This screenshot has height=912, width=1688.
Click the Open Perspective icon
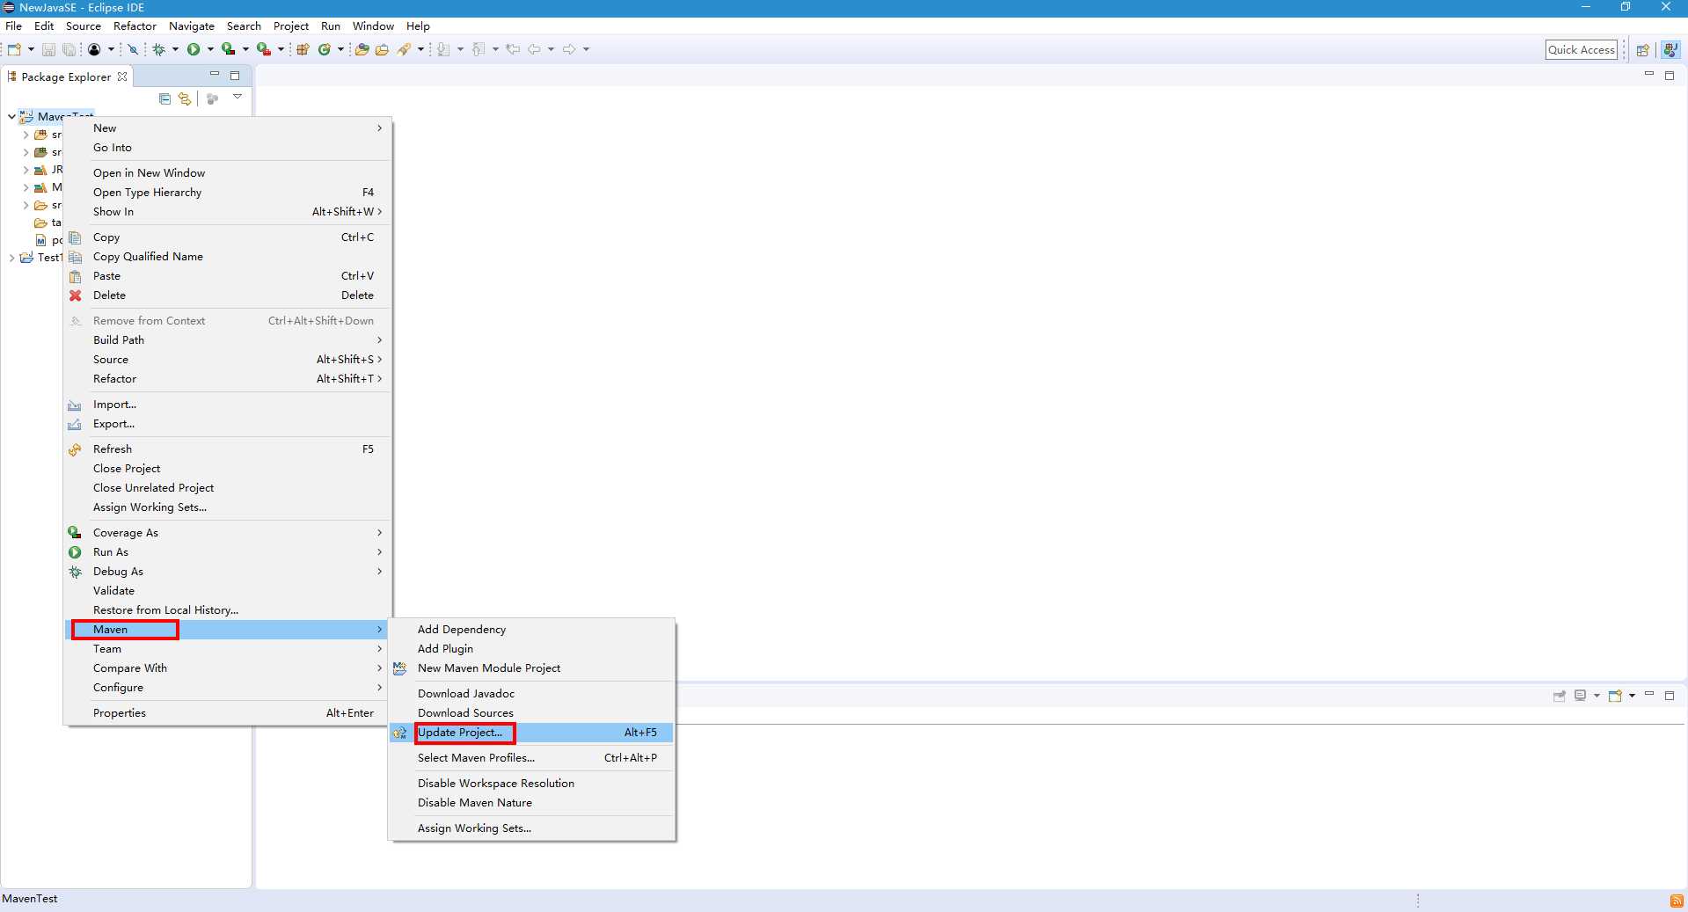1642,50
